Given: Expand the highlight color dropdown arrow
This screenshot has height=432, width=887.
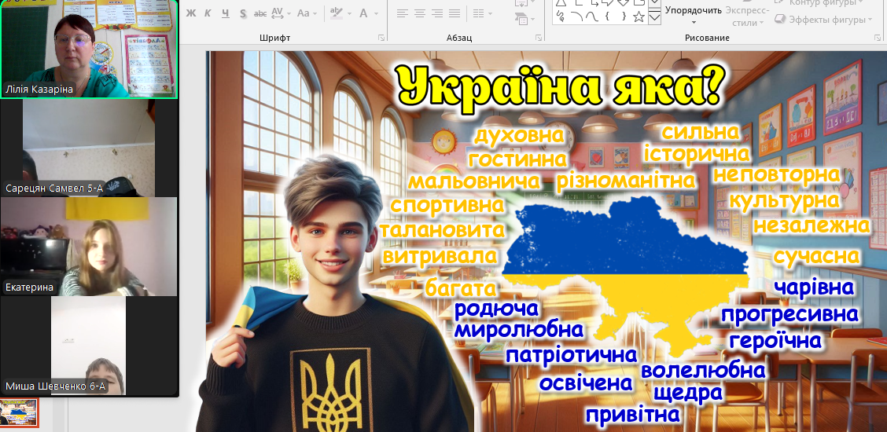Looking at the screenshot, I should point(348,13).
